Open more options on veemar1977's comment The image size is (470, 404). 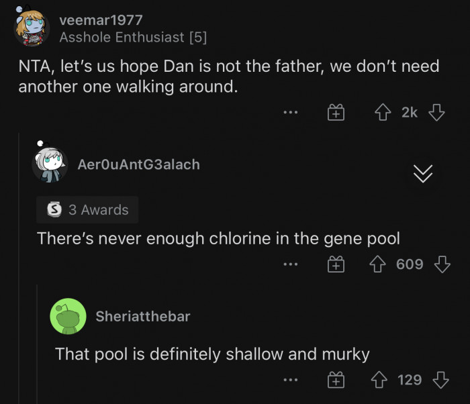290,113
